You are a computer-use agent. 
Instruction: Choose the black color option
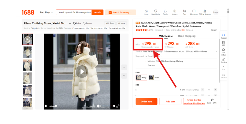154,78
